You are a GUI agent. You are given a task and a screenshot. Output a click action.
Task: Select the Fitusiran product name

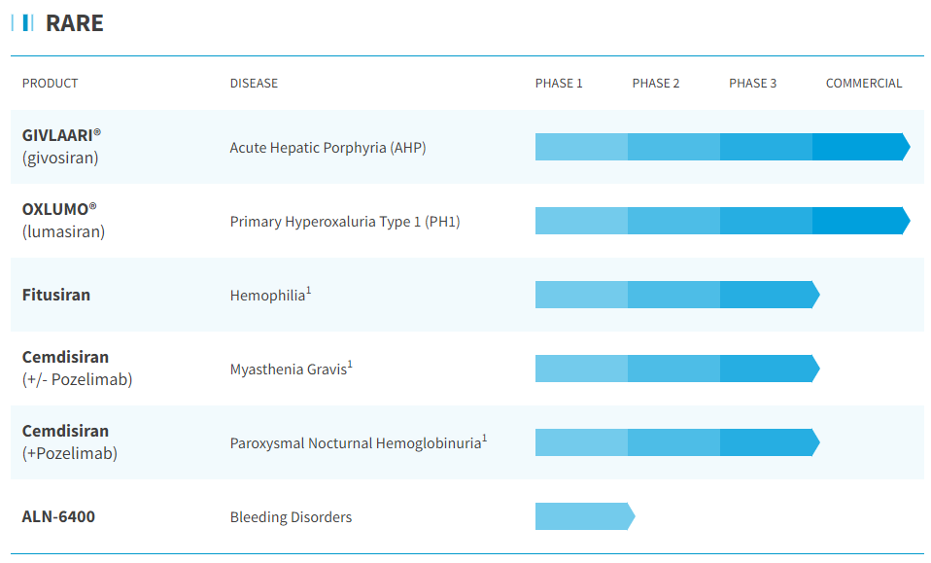tap(56, 295)
